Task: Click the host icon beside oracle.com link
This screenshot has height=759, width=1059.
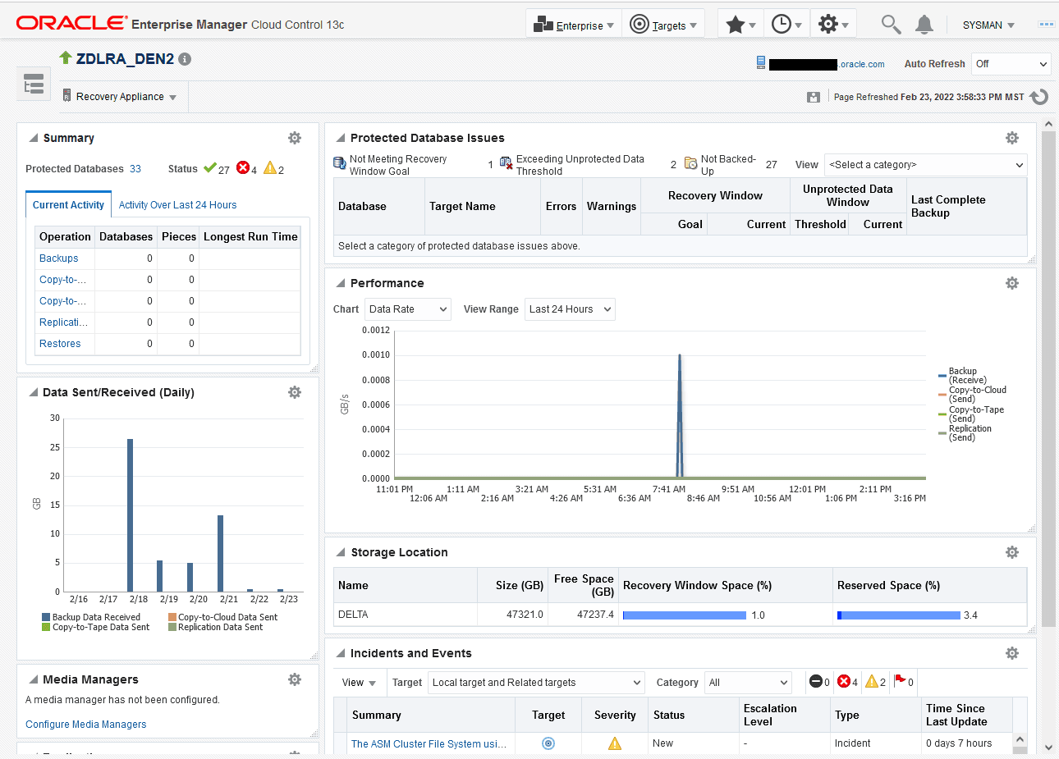Action: [761, 62]
